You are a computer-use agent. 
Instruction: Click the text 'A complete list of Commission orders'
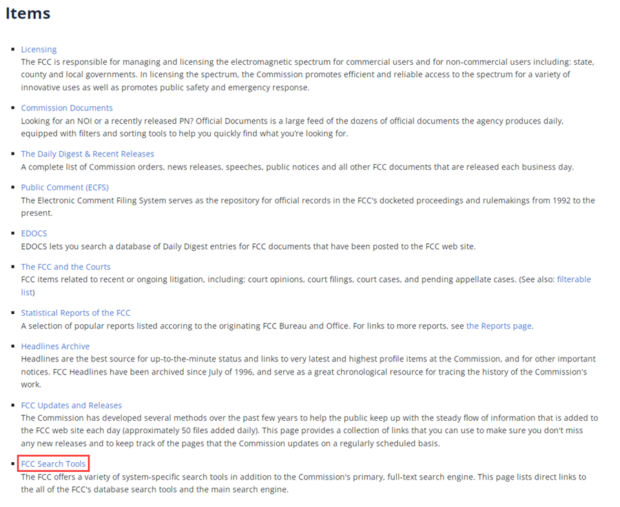(x=92, y=167)
